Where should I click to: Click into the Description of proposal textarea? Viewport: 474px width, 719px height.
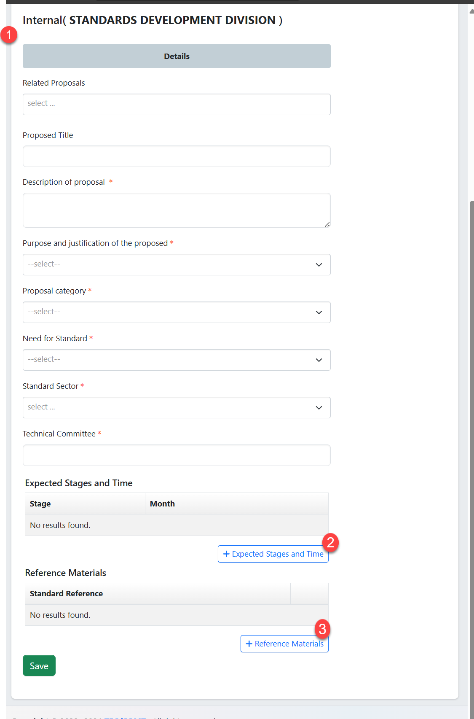177,210
